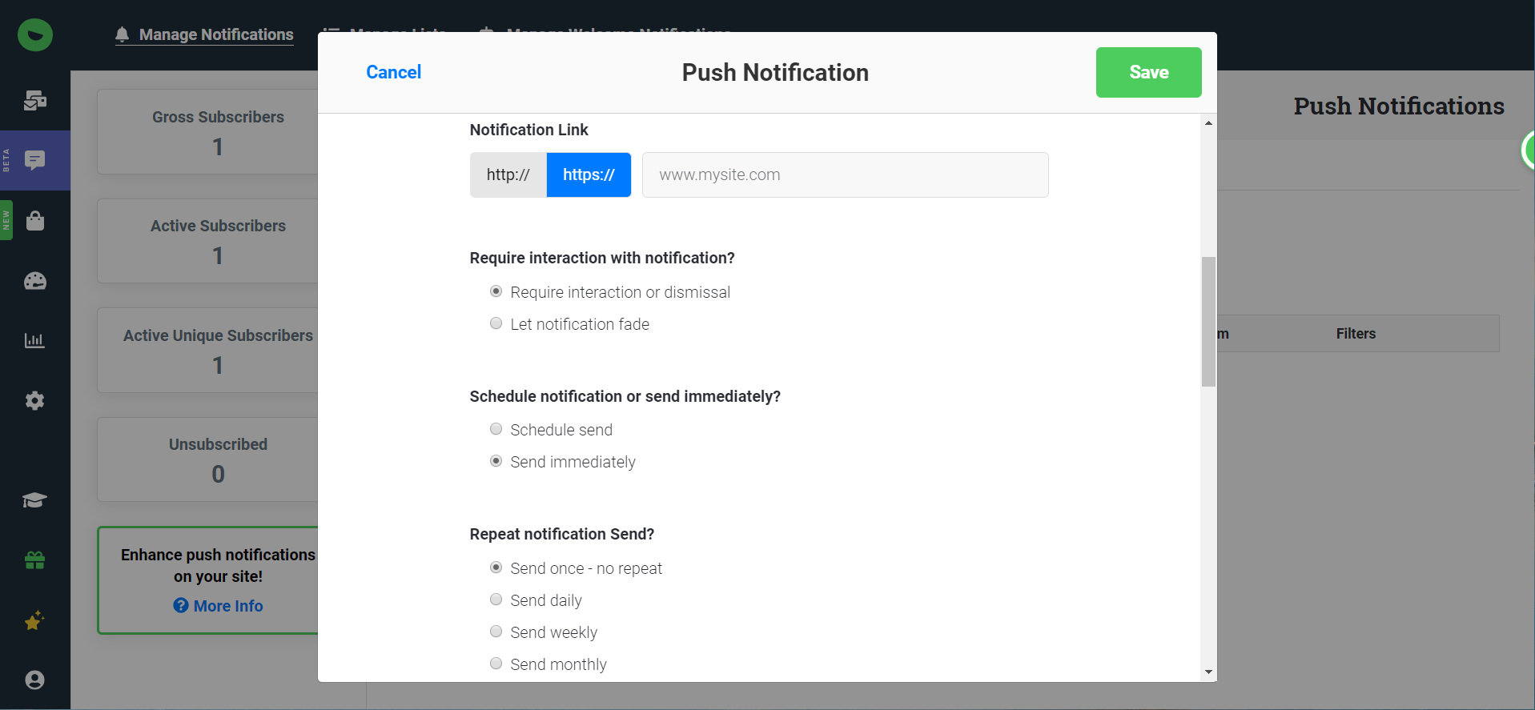Click the dialog vertical scrollbar thumb
Viewport: 1535px width, 710px height.
(1208, 321)
